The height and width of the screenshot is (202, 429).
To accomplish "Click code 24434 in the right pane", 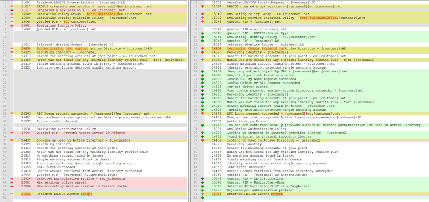I will pyautogui.click(x=217, y=48).
